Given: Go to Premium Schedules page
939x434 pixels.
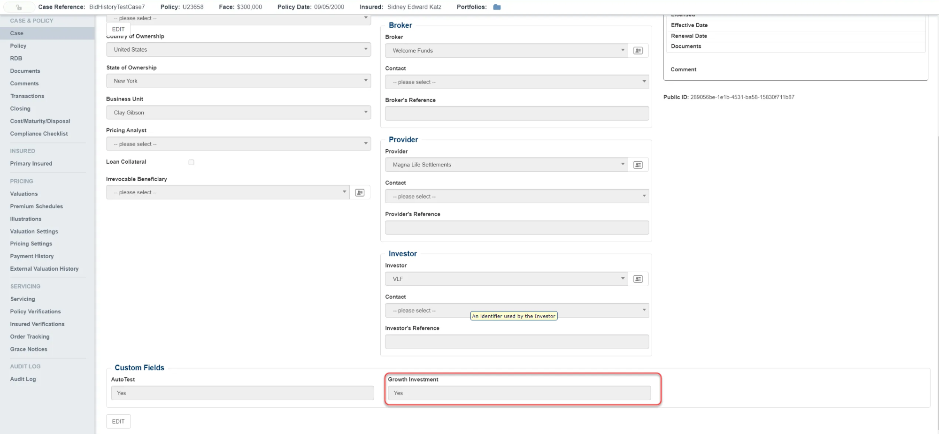Looking at the screenshot, I should click(36, 206).
